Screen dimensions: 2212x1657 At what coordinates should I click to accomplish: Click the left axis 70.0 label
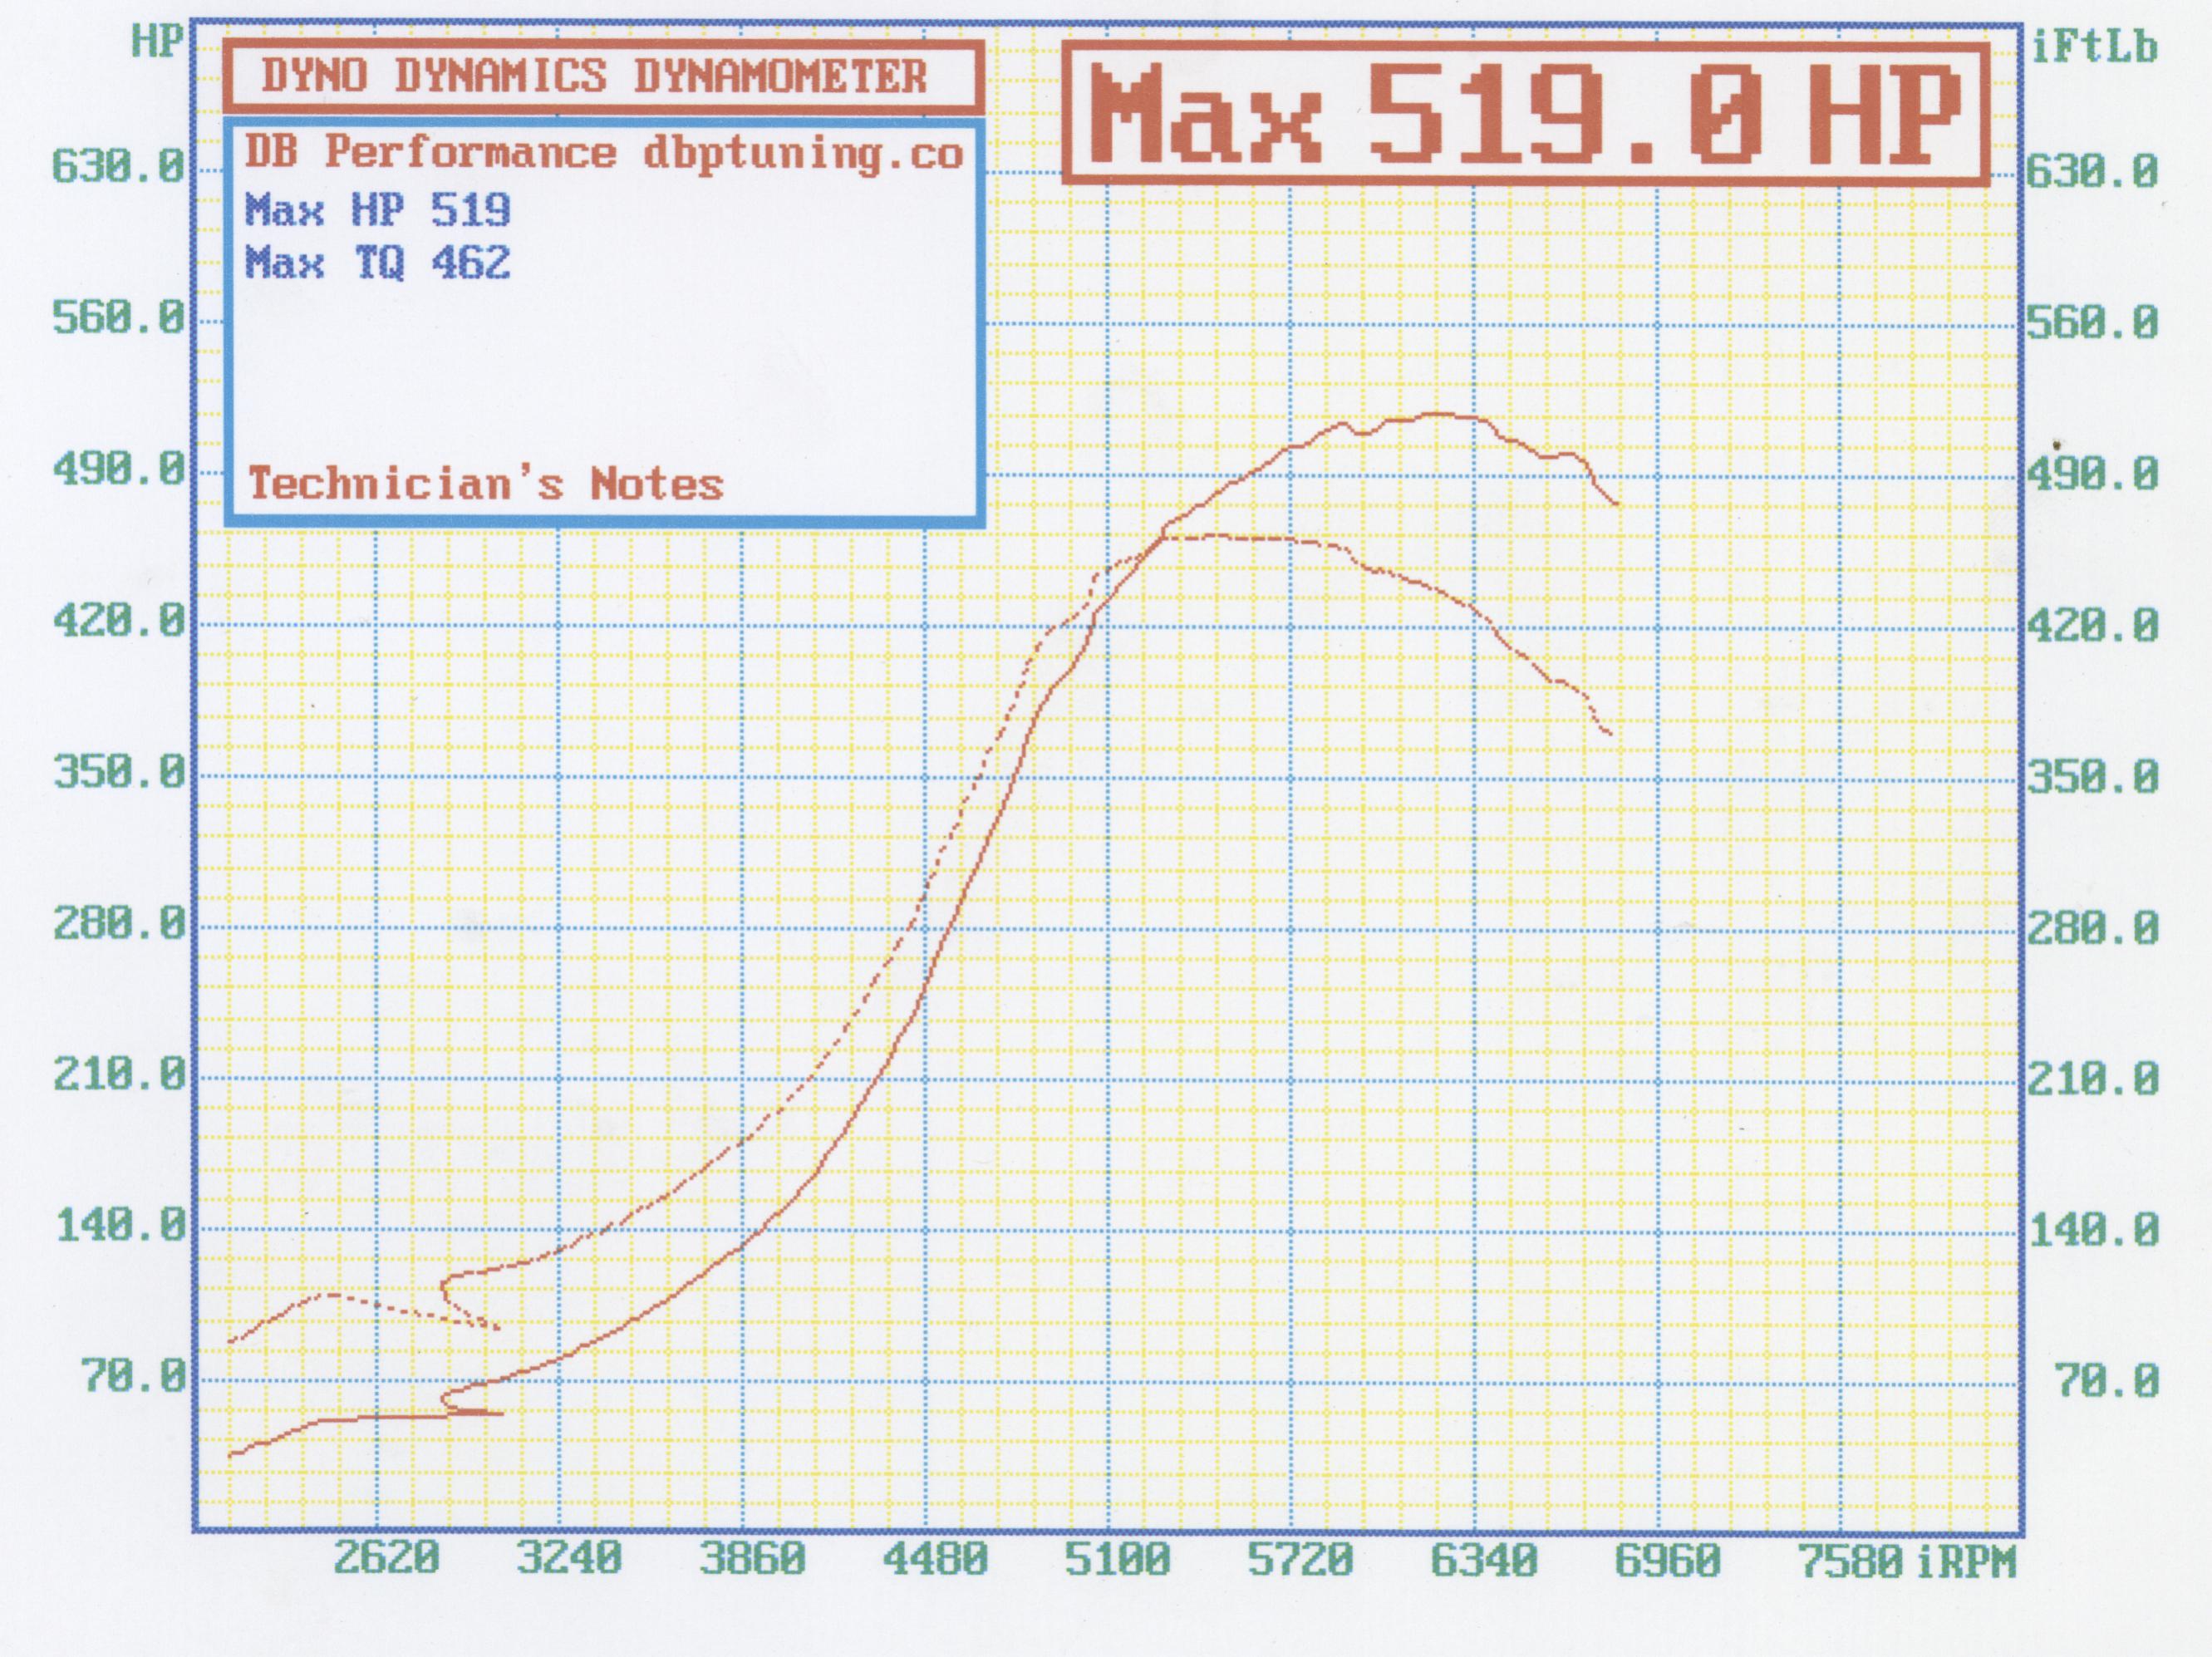[134, 1377]
